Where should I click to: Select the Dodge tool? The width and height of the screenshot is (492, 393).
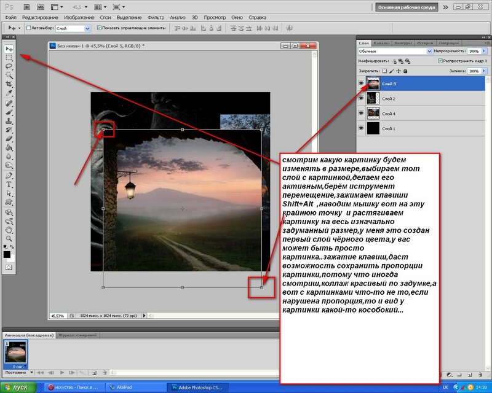tap(9, 165)
